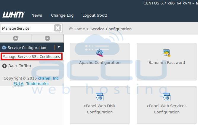The height and width of the screenshot is (125, 198).
Task: Click the WHM logo
Action: [x=14, y=15]
